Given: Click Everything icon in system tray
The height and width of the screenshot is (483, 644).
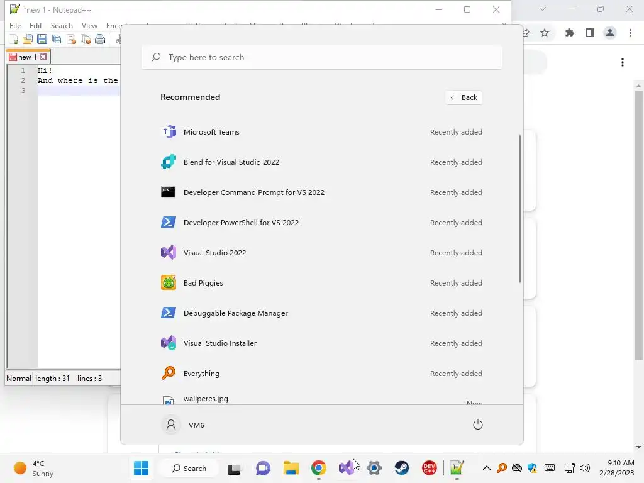Looking at the screenshot, I should tap(501, 468).
